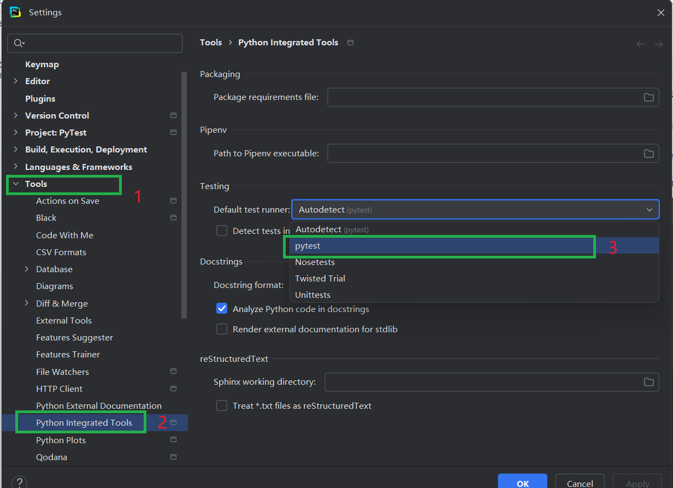Click project-scope icon next to Qodana
673x488 pixels.
tap(174, 457)
